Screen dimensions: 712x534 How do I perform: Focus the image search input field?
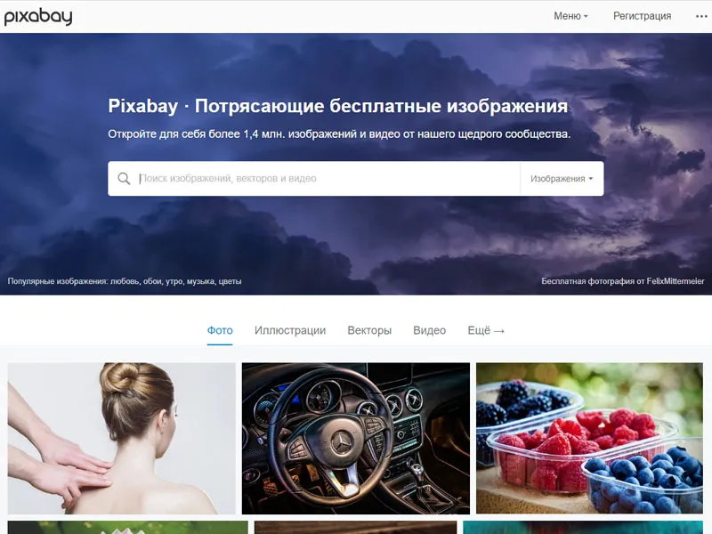[x=328, y=179]
